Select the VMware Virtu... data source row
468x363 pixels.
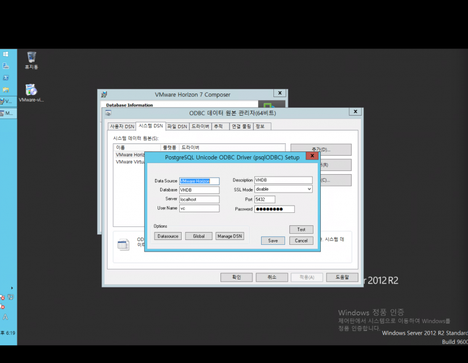pos(129,162)
